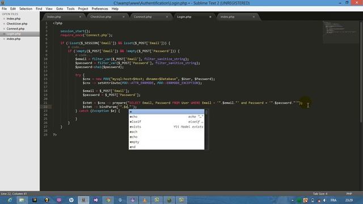Open the Edit menu

pyautogui.click(x=13, y=9)
